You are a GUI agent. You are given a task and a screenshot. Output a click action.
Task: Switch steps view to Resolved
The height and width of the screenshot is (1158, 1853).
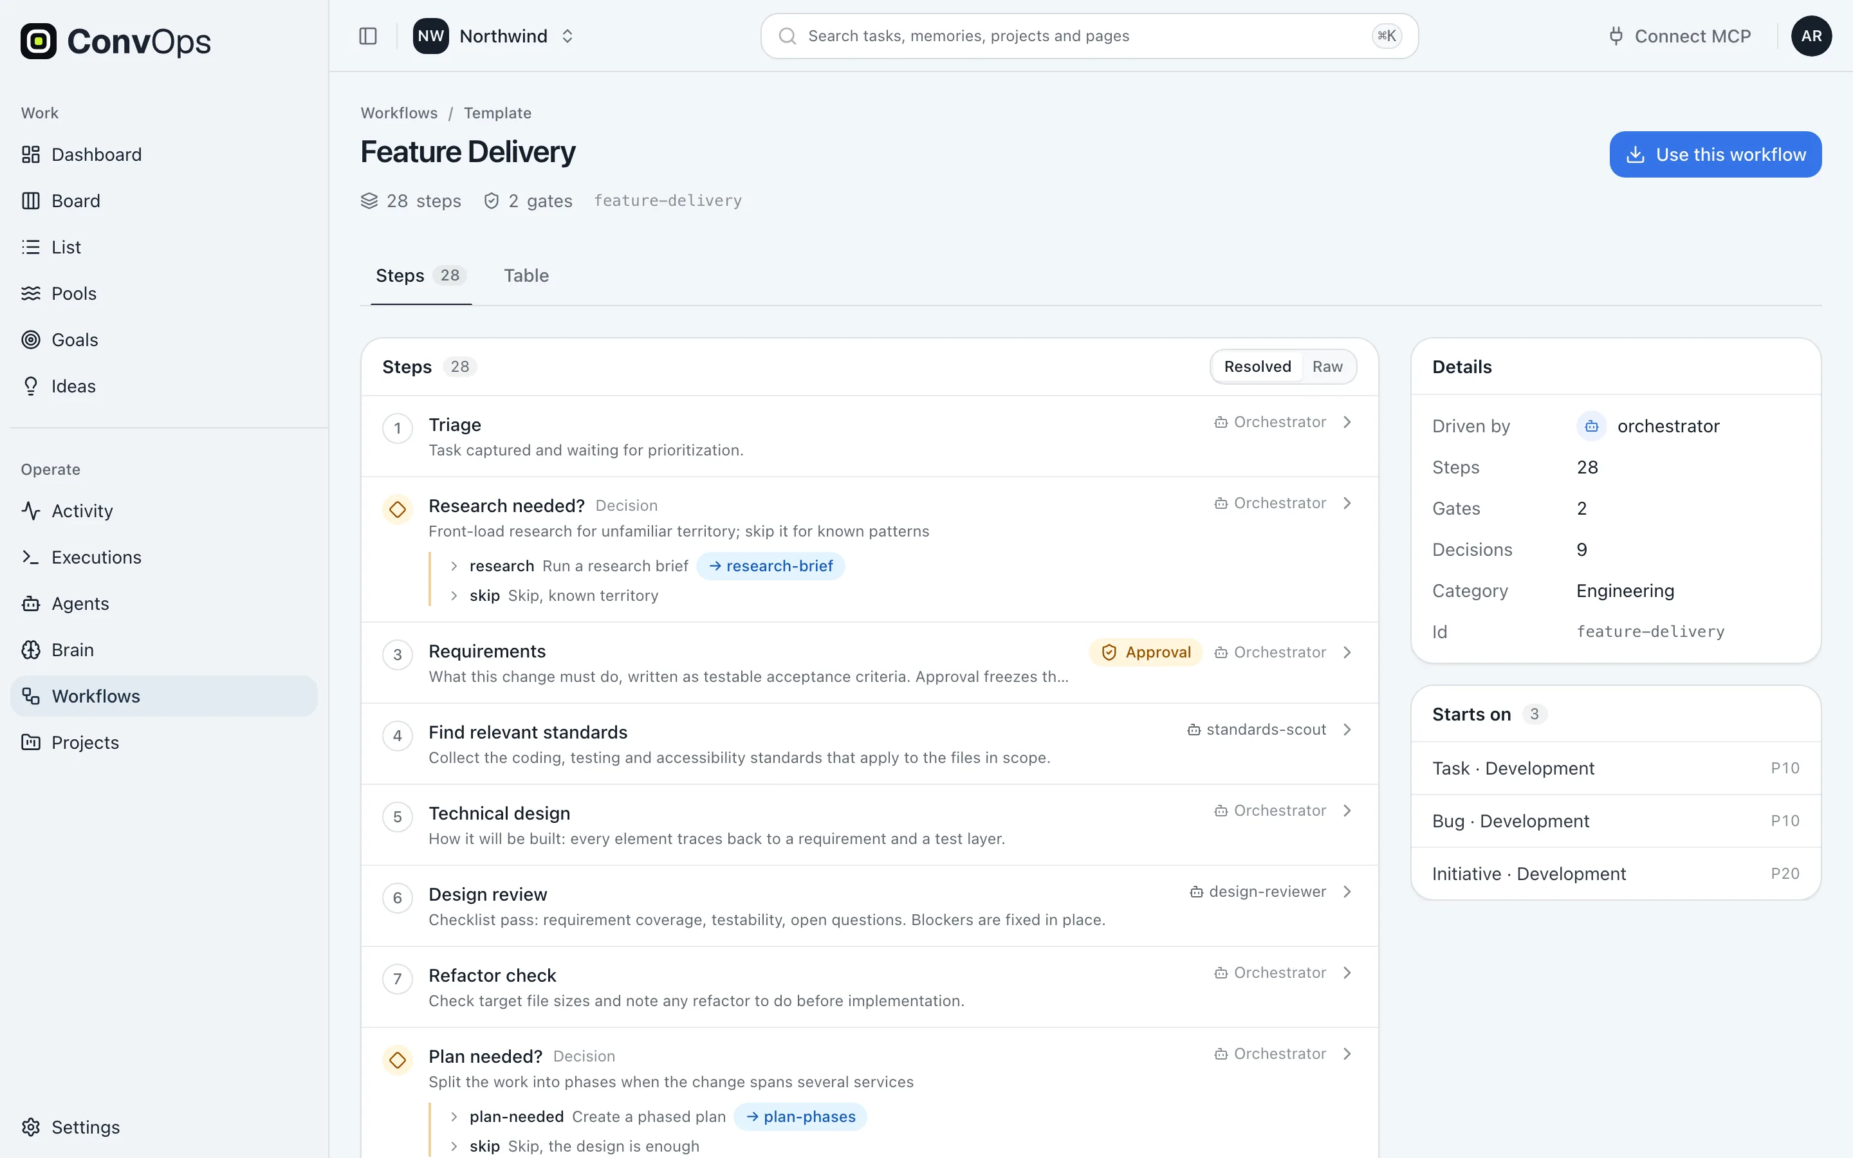click(1257, 367)
